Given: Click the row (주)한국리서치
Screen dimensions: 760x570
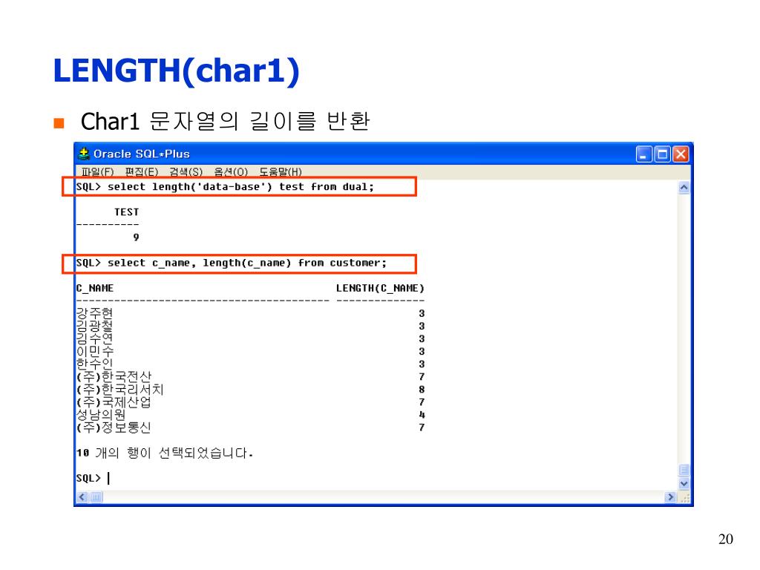Looking at the screenshot, I should coord(250,389).
